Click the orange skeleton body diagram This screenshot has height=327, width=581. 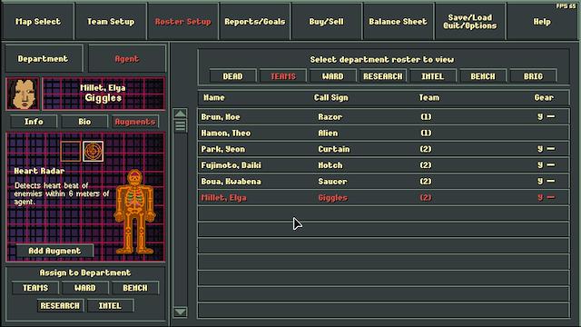(x=134, y=212)
